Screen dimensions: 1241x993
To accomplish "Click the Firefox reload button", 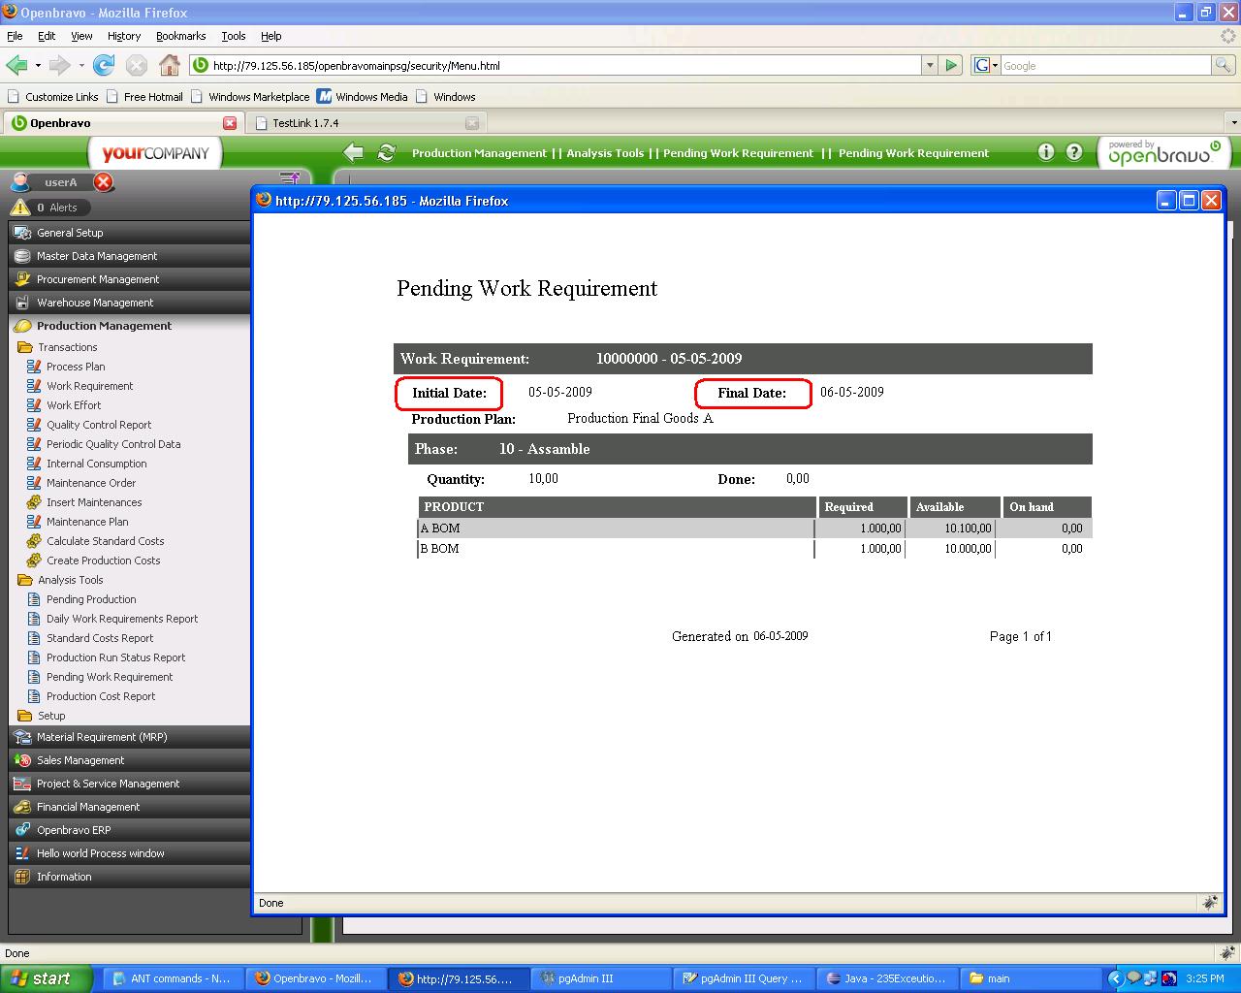I will (x=104, y=65).
